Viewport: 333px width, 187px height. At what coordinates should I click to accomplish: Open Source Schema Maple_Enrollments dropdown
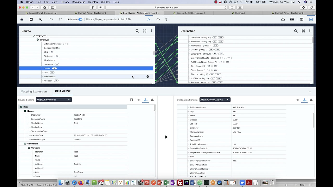pos(54,100)
